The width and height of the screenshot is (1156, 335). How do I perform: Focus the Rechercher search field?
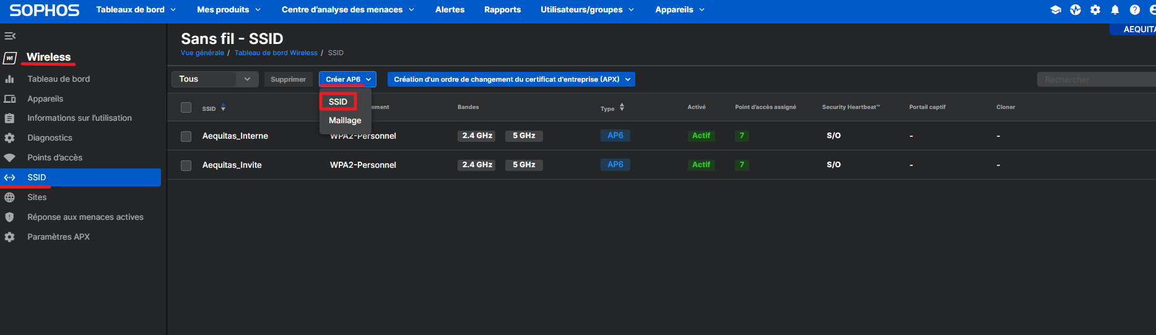coord(1096,79)
